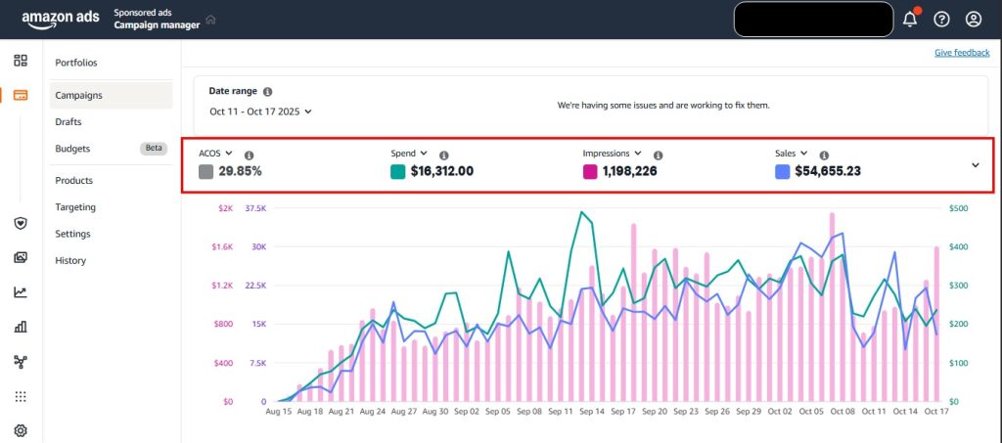The width and height of the screenshot is (1002, 443).
Task: Select Targeting in the side menu
Action: (75, 207)
